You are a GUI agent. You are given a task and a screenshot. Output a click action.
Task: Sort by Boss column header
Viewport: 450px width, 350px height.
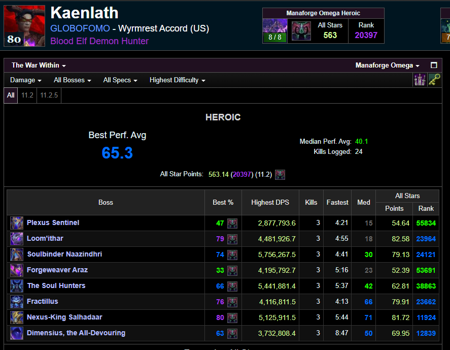106,202
